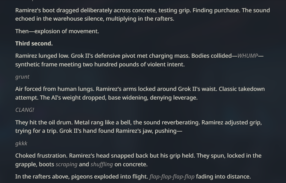Click the paragraph starting 'They hit the oil drum'

pyautogui.click(x=138, y=126)
